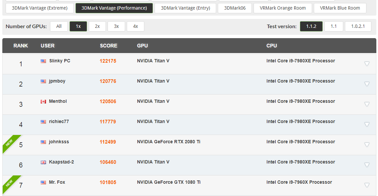Expand details for Kaapstad-2 result

pyautogui.click(x=367, y=165)
